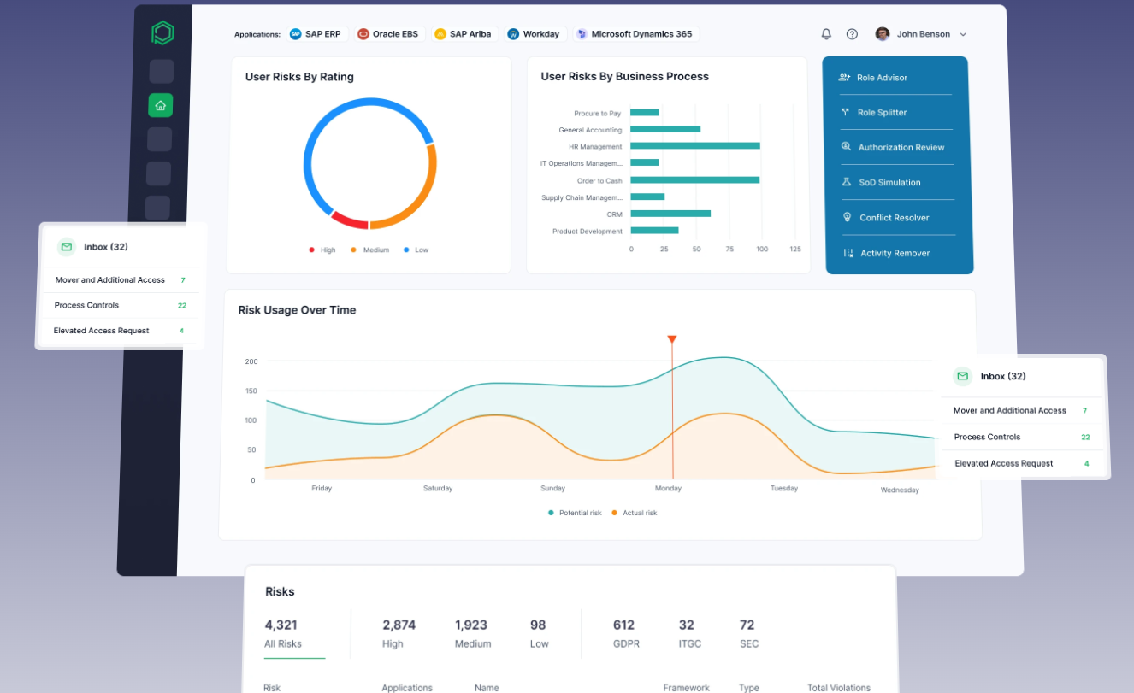Toggle Actual risk series in legend

[634, 513]
